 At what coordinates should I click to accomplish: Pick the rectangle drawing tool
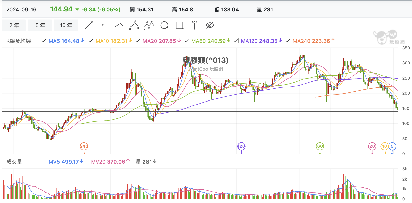(x=180, y=25)
